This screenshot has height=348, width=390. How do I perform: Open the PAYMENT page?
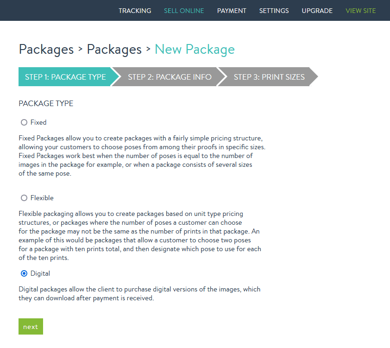coord(232,10)
